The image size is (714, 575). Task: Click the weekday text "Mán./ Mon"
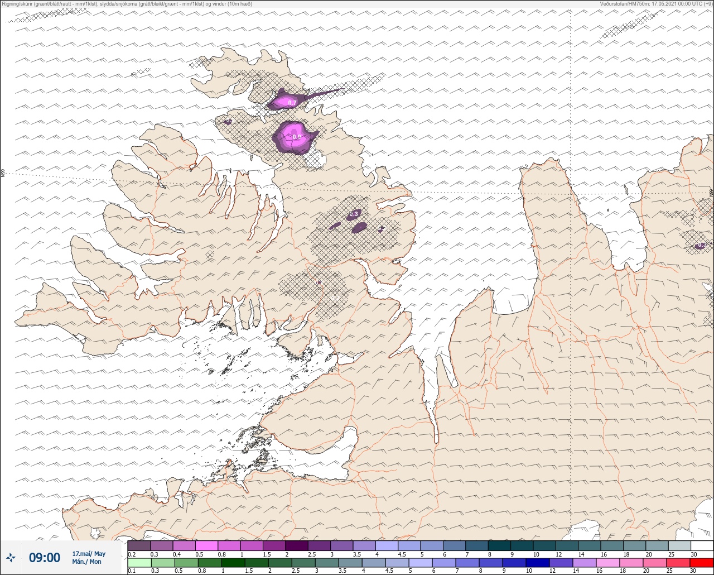point(87,562)
